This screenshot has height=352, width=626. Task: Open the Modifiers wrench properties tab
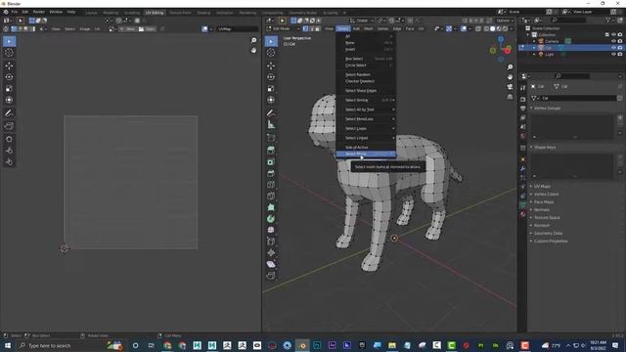(523, 168)
